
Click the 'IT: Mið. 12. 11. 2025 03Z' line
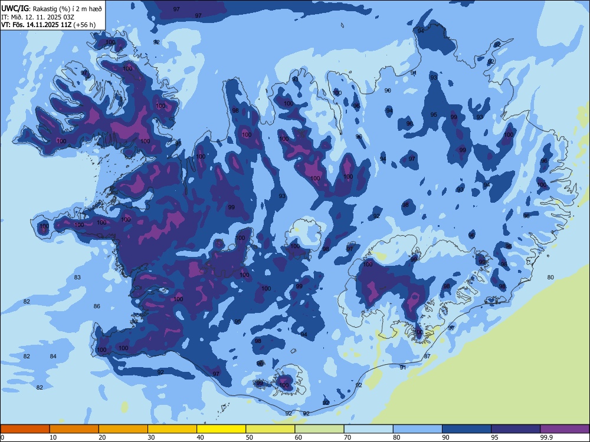coord(38,17)
